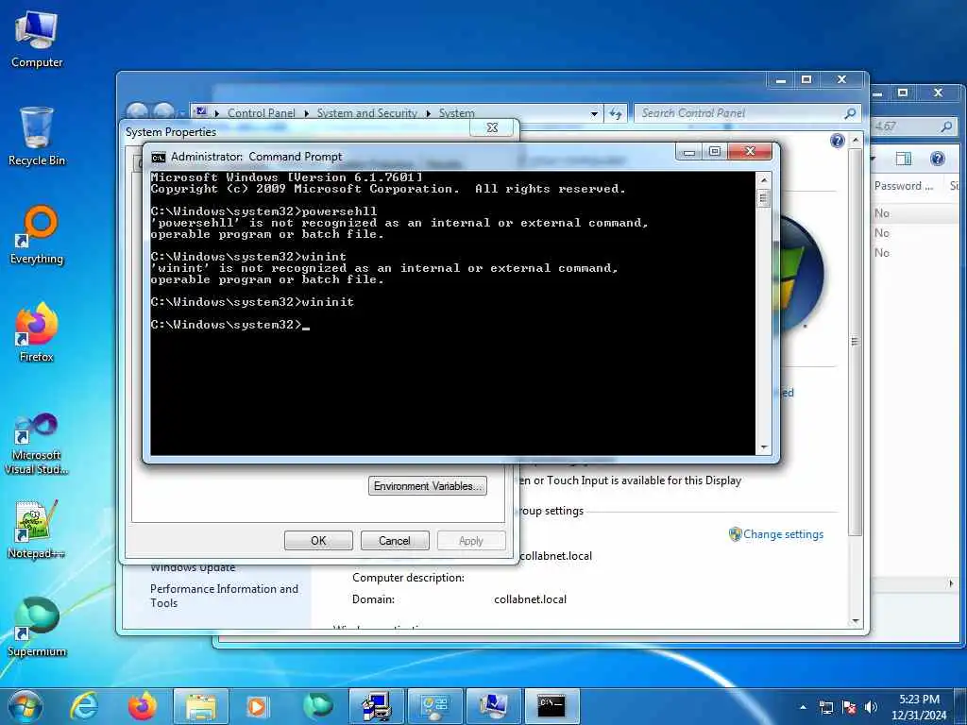Launch the Firefox desktop shortcut
Viewport: 967px width, 725px height.
pos(37,332)
